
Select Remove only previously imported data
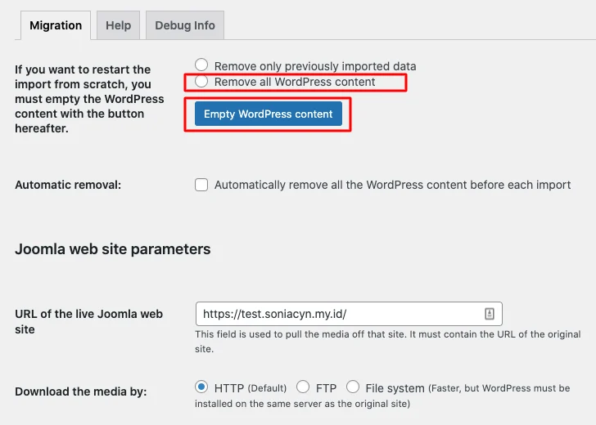pos(201,65)
